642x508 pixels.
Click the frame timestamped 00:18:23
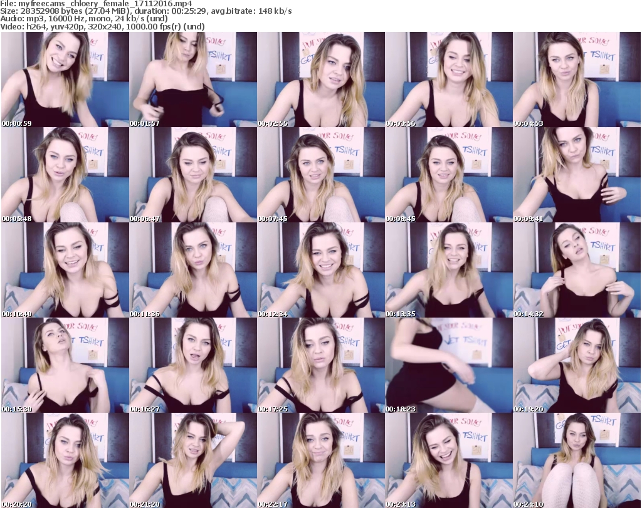[x=448, y=365]
